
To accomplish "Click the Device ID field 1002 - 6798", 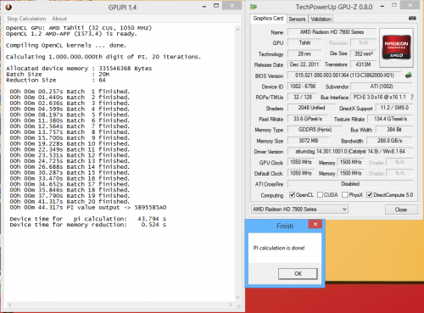I will (303, 87).
